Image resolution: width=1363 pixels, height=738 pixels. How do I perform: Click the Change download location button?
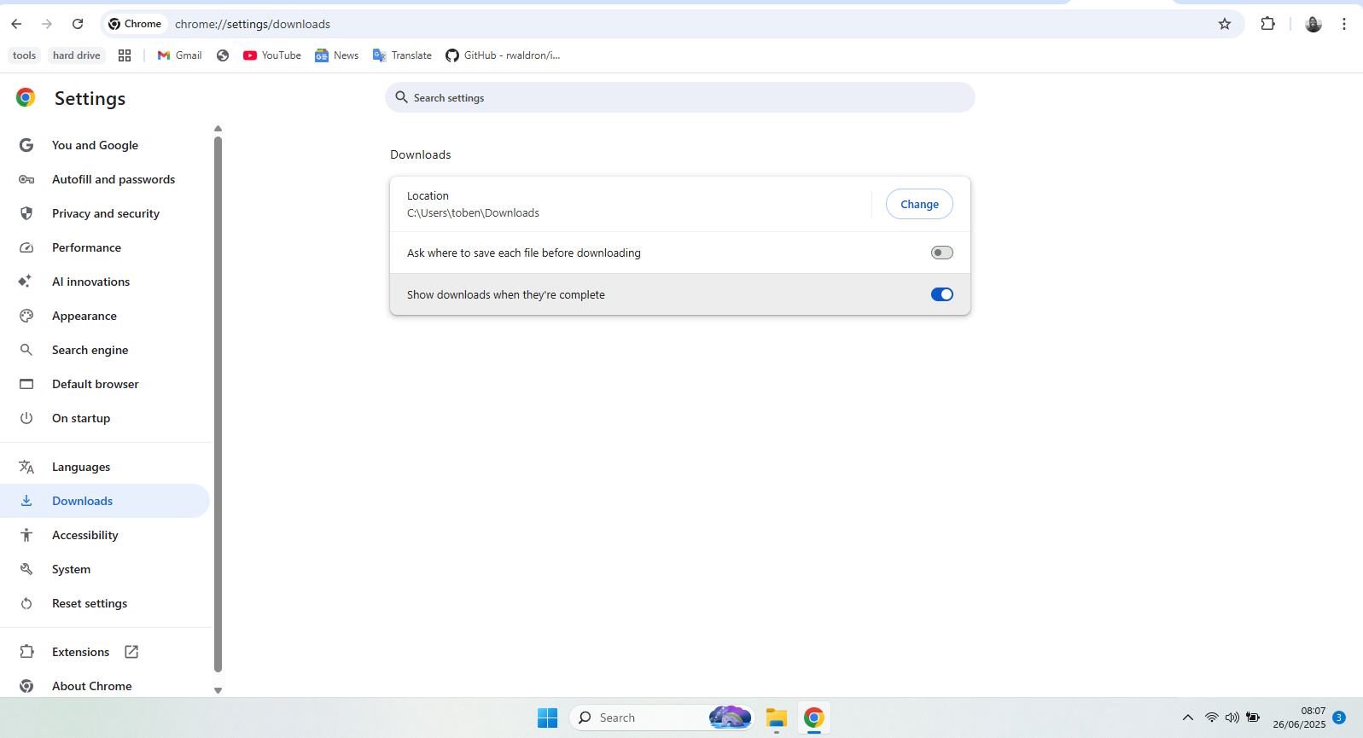[919, 204]
